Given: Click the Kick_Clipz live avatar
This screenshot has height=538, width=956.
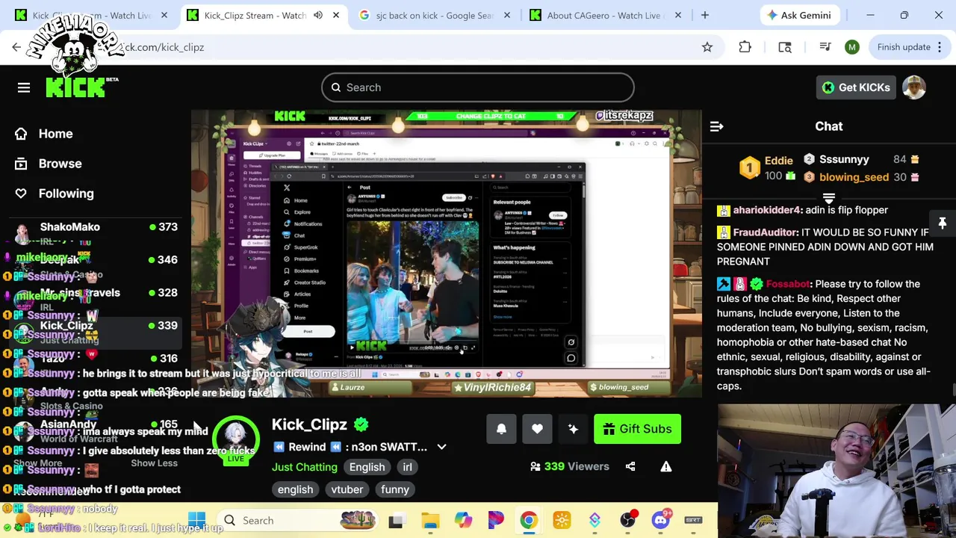Looking at the screenshot, I should pos(236,439).
